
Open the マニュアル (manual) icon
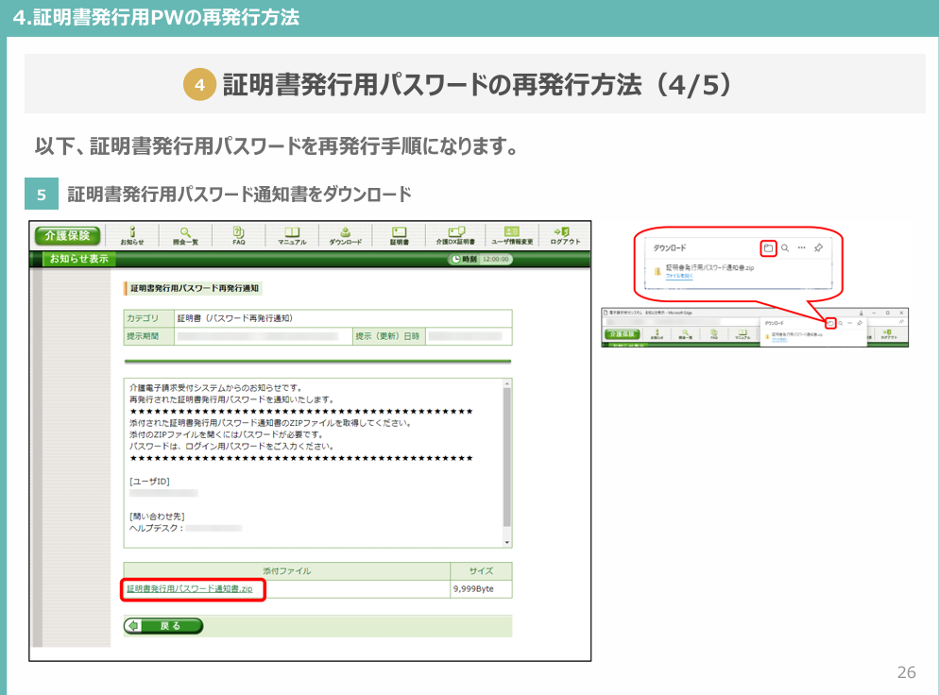[293, 234]
